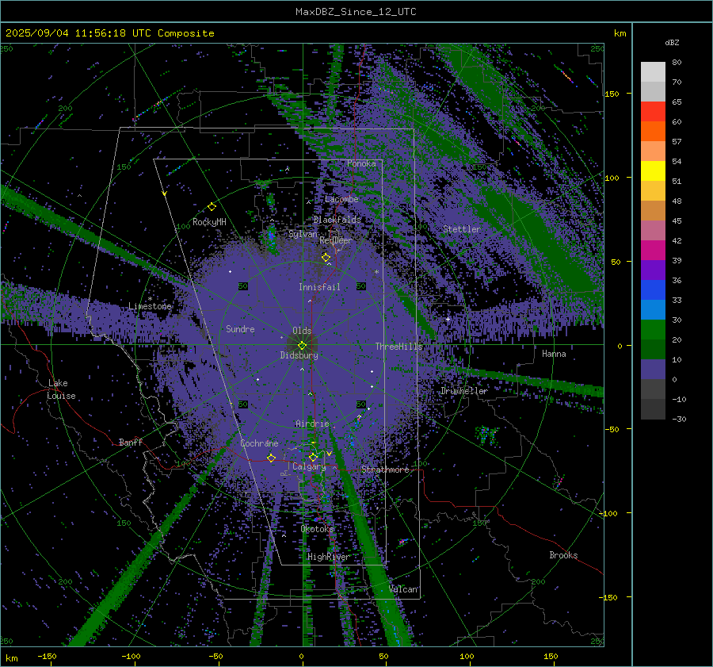This screenshot has width=713, height=667.
Task: Click the Lake Louise label
Action: coord(61,389)
